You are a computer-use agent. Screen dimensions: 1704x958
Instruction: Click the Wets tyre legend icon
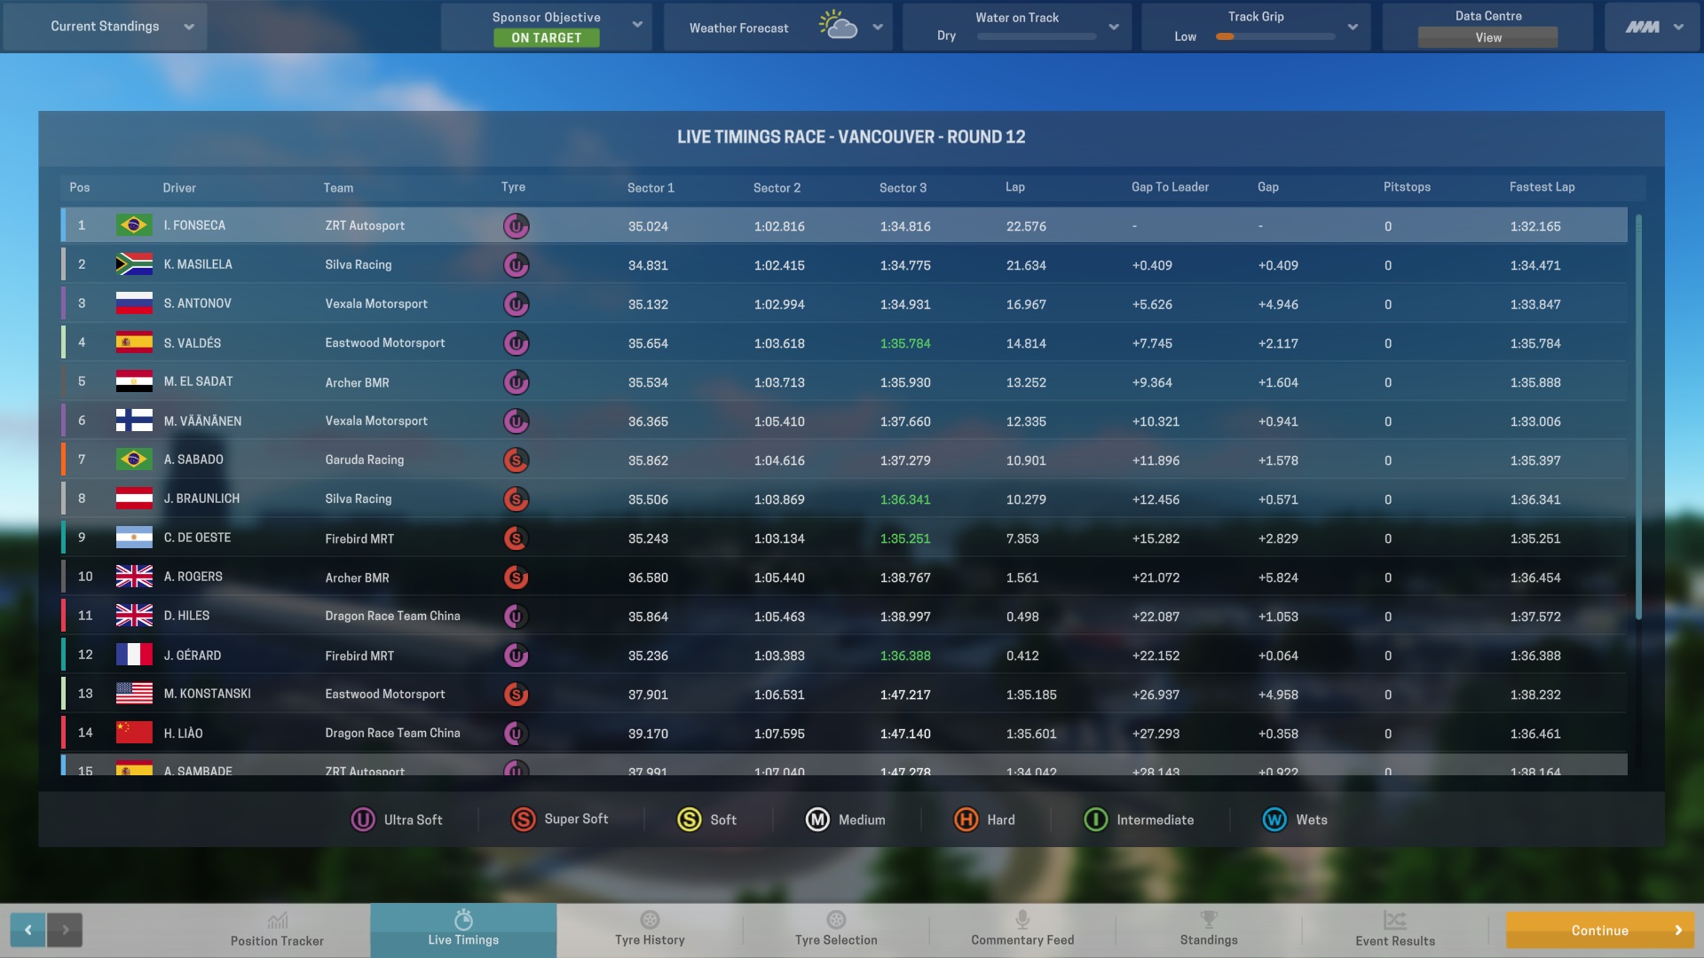pyautogui.click(x=1274, y=820)
